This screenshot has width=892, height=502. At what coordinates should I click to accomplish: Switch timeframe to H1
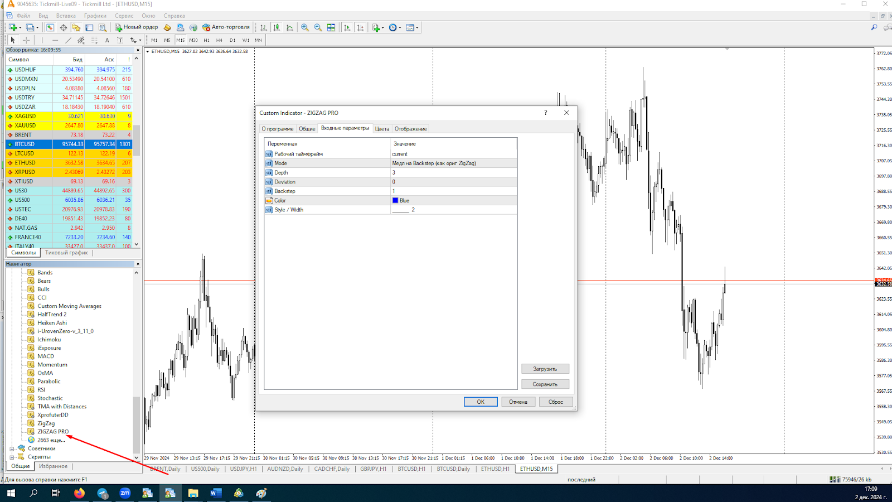pos(206,40)
